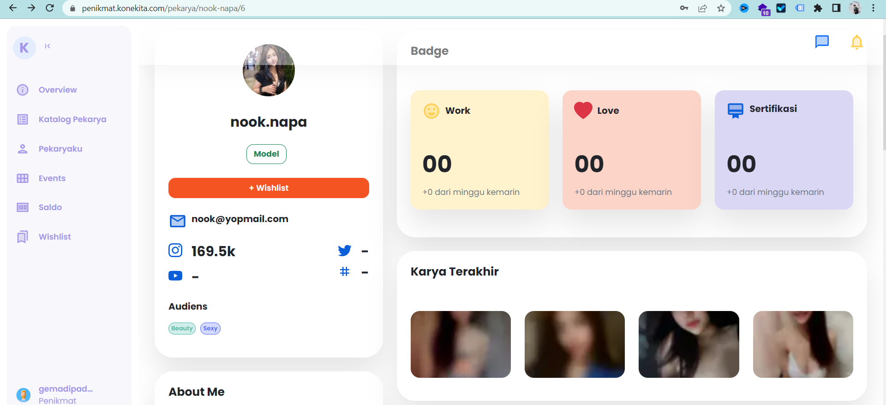This screenshot has height=405, width=886.
Task: Open the notifications bell
Action: [x=856, y=42]
